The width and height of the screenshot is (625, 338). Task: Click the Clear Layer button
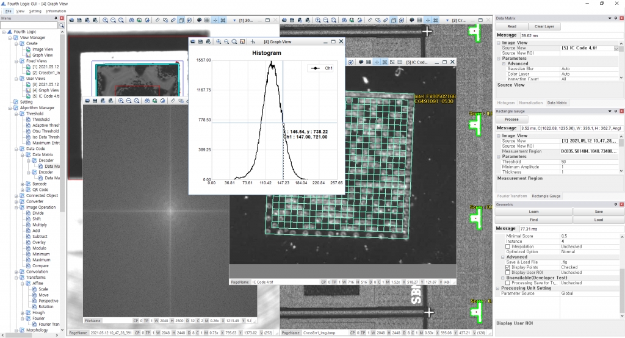544,26
